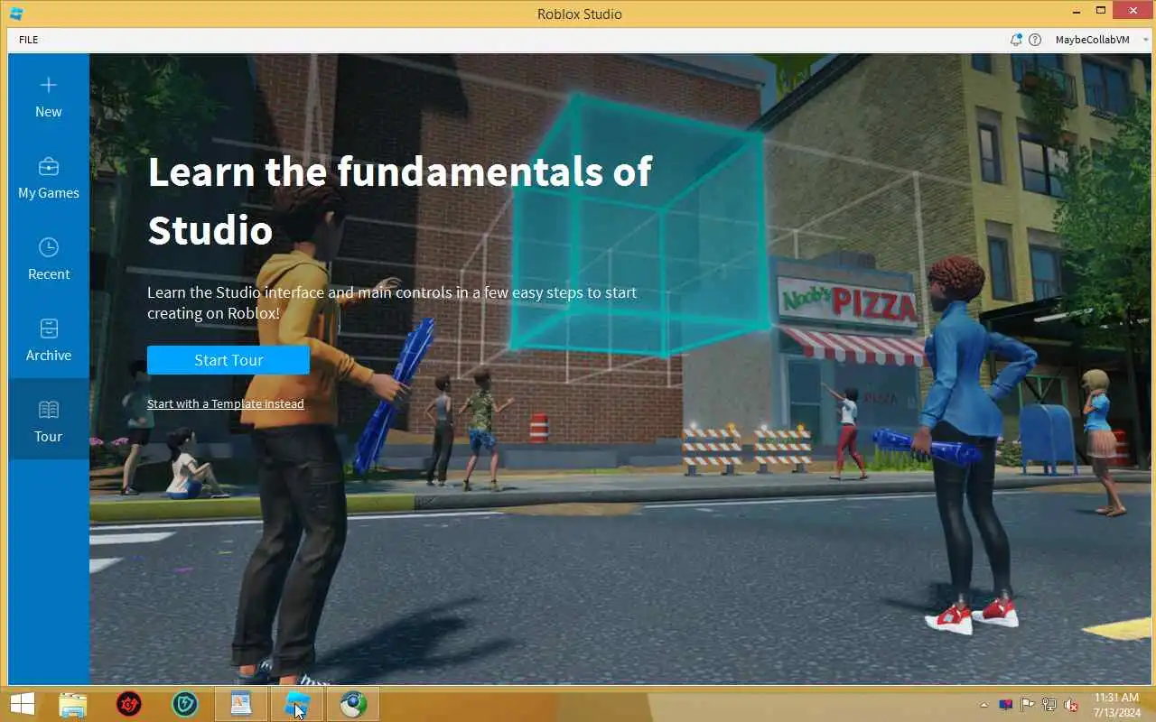Open the network status tray icon
Viewport: 1156px width, 722px height.
(1049, 705)
